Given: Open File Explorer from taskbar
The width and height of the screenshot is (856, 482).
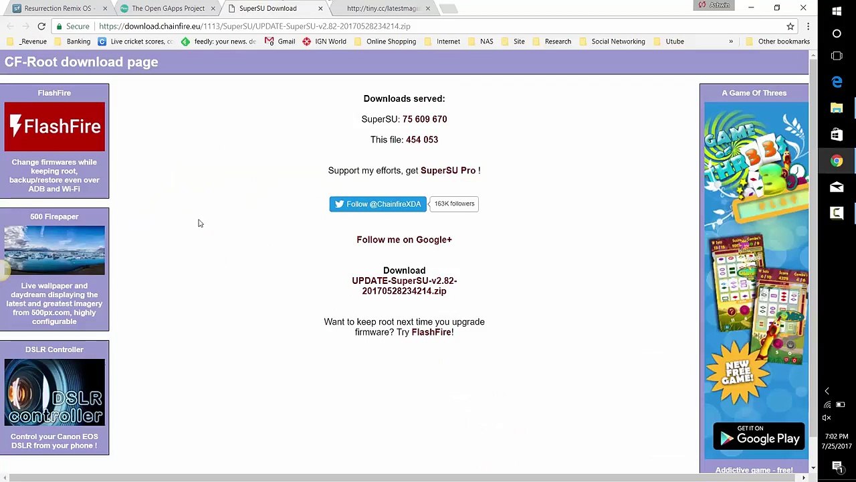Looking at the screenshot, I should pyautogui.click(x=837, y=108).
